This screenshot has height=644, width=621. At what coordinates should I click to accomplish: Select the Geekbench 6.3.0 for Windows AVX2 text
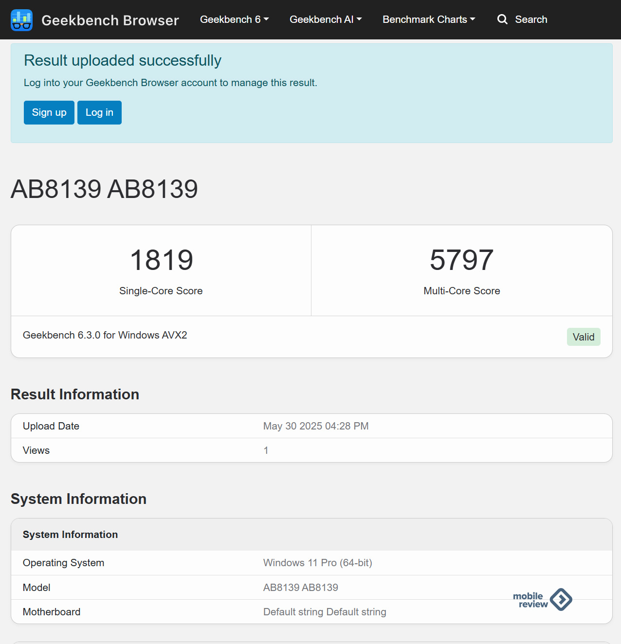pyautogui.click(x=105, y=335)
